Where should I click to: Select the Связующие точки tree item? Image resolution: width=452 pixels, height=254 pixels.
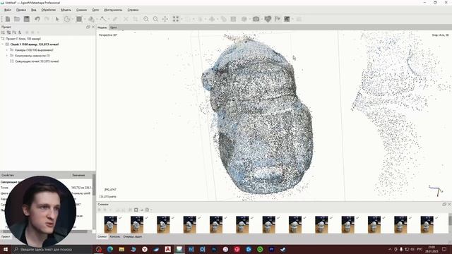[x=37, y=61]
